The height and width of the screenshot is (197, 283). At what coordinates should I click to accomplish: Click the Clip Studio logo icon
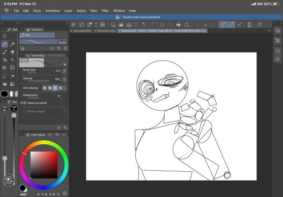(x=5, y=10)
